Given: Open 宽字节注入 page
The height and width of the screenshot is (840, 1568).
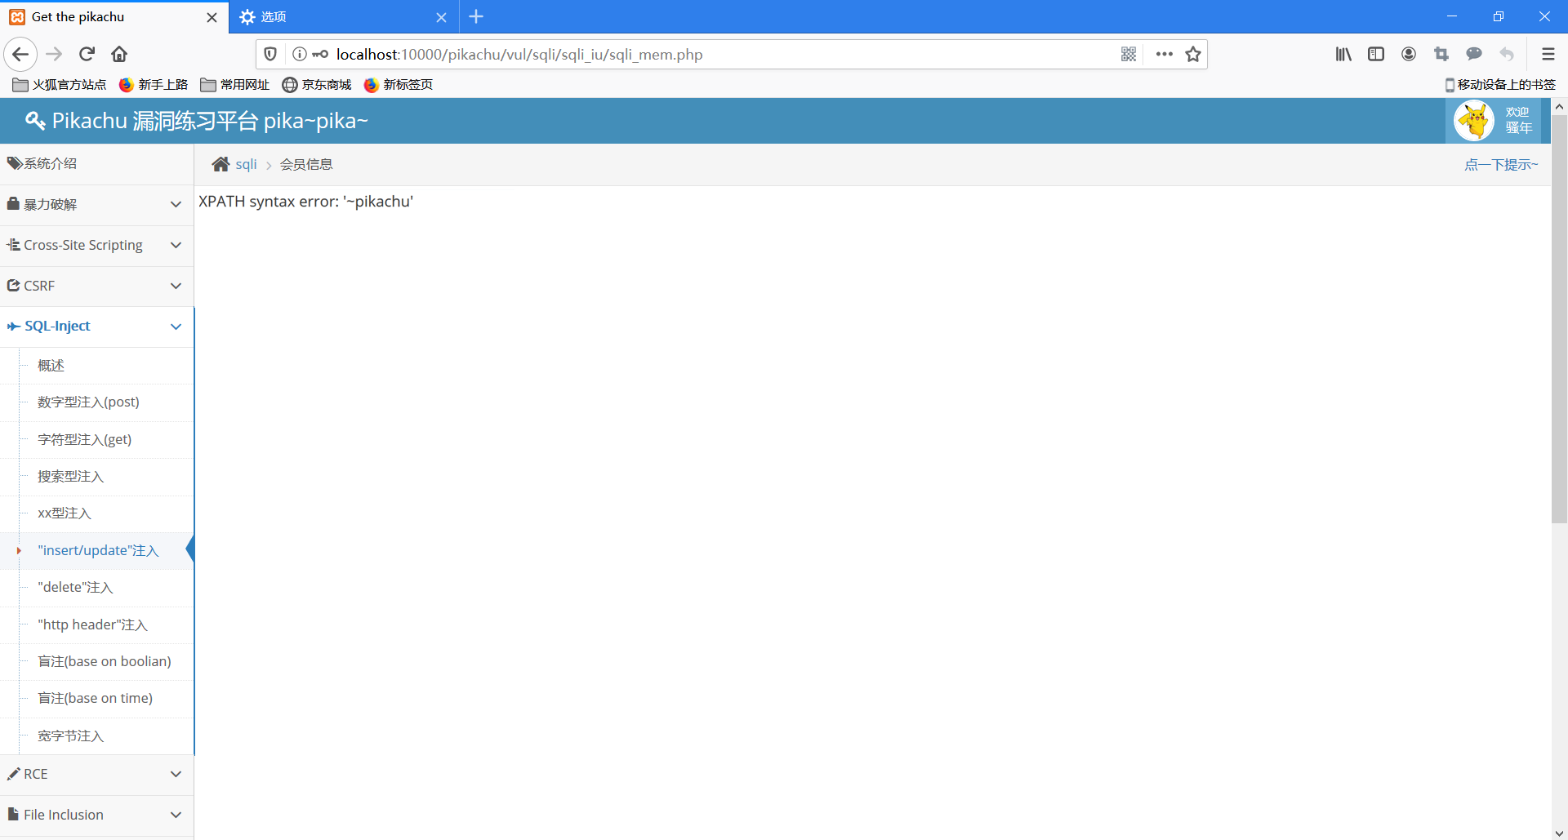Looking at the screenshot, I should pyautogui.click(x=70, y=736).
